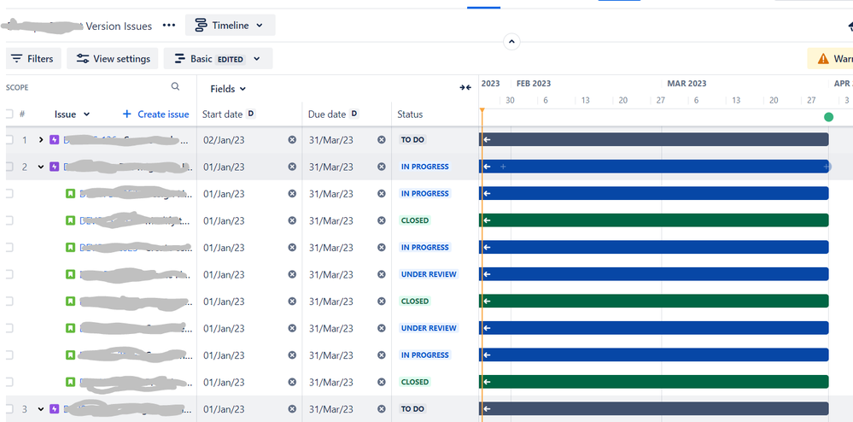Clear the due date of row 3
The width and height of the screenshot is (853, 422).
click(x=382, y=409)
